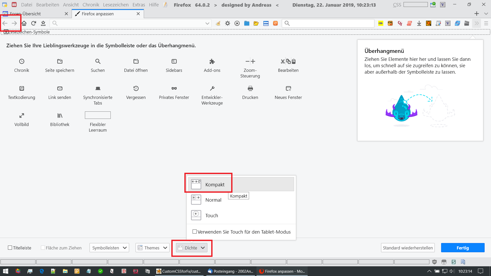Select the Privates Fenster mask icon
Screen dimensions: 491x276
174,88
